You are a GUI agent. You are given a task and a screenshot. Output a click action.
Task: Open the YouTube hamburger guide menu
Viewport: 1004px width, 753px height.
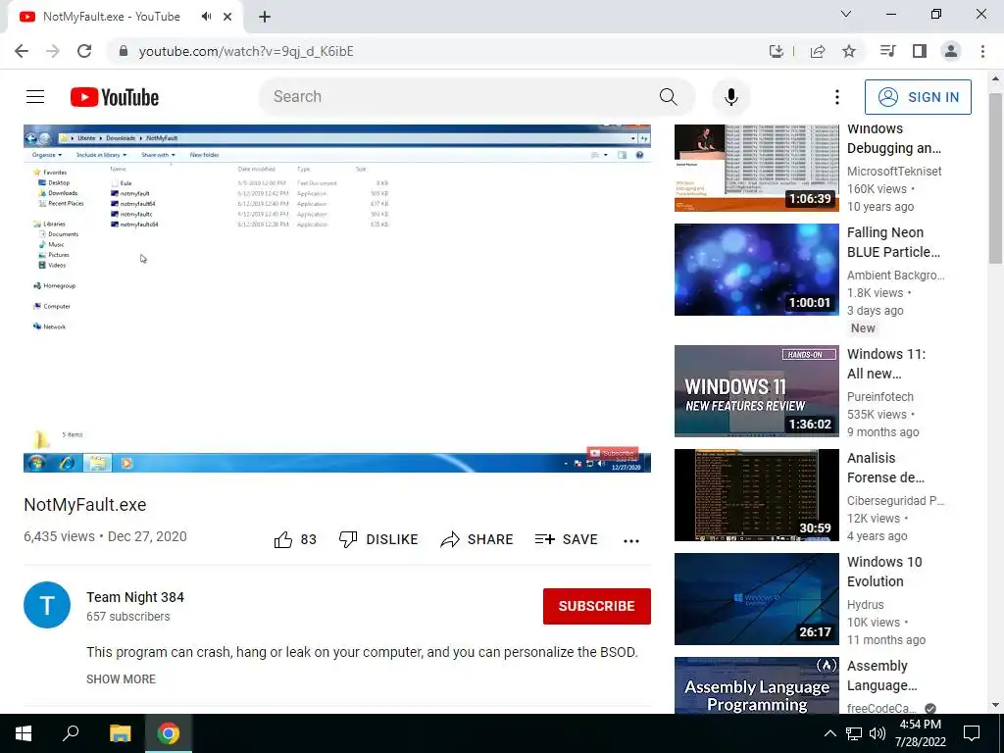[x=35, y=97]
